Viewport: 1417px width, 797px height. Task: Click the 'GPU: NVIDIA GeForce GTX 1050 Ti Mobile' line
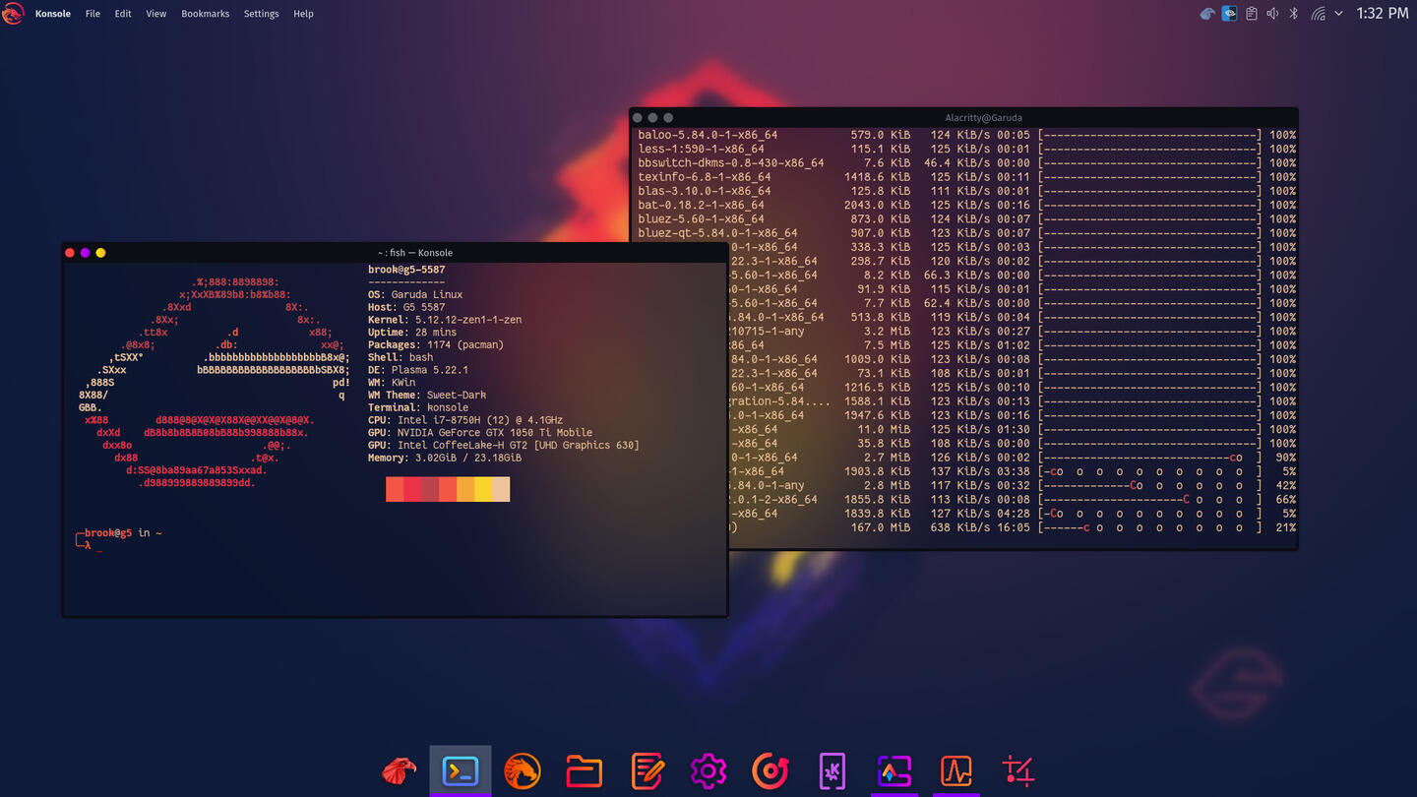480,432
